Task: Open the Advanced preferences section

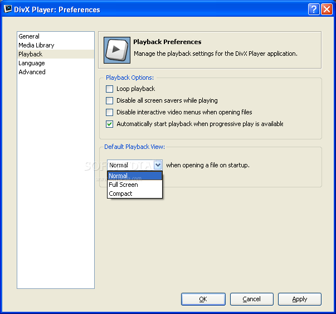Action: (x=56, y=72)
